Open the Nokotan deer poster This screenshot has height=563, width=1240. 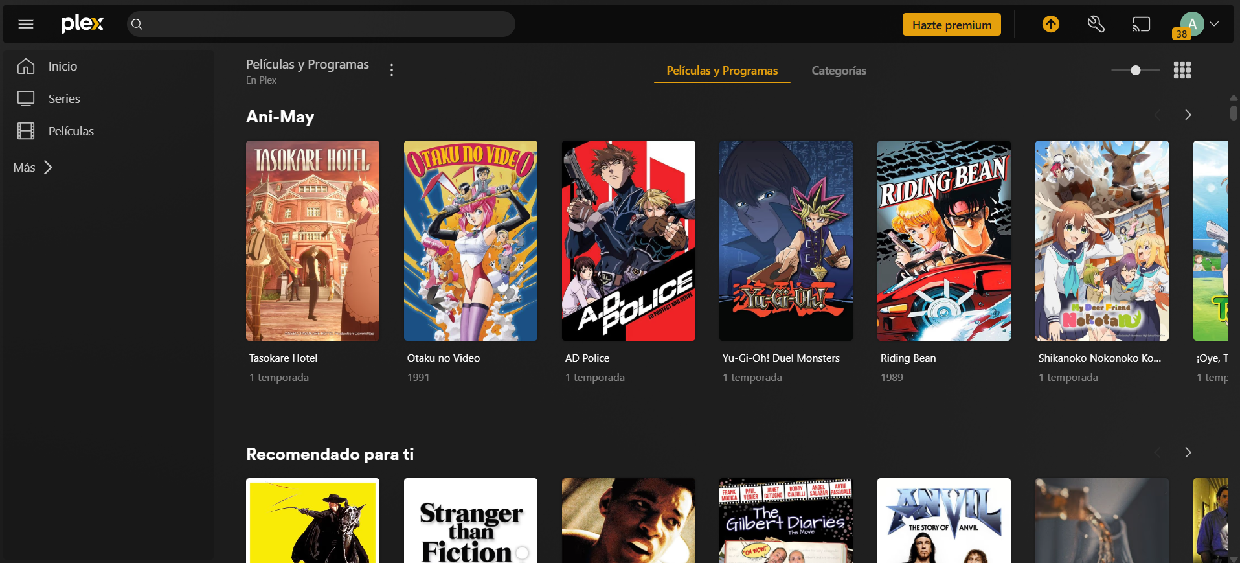[1102, 240]
